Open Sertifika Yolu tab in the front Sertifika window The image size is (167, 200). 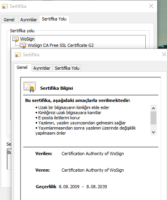(x=67, y=68)
